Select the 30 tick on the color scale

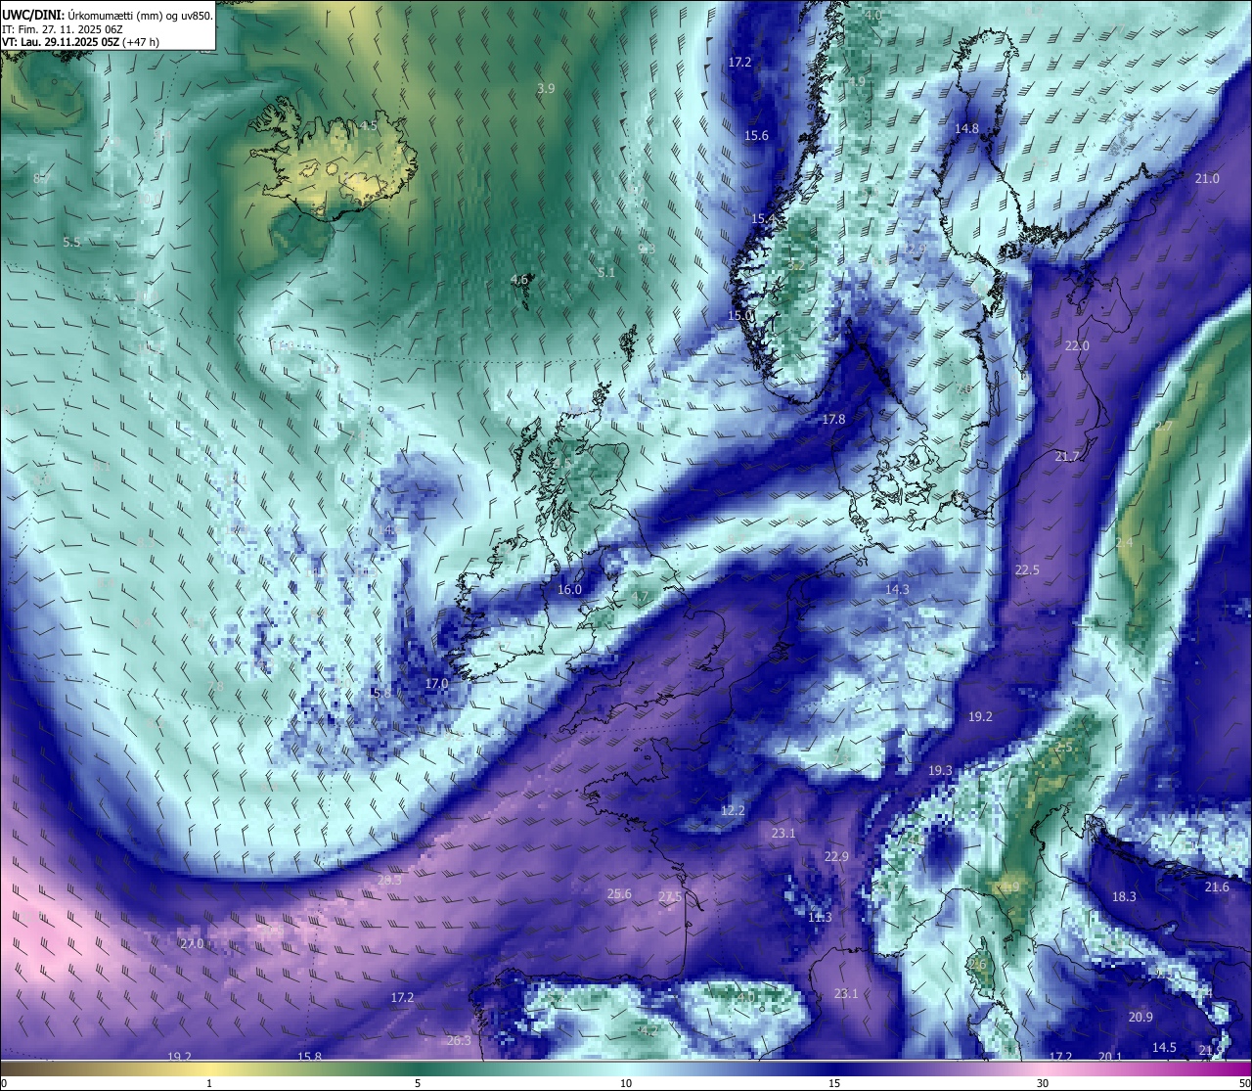point(1043,1083)
